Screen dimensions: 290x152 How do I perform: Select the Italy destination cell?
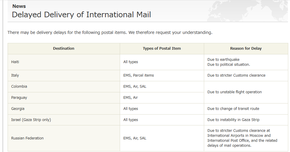[x=15, y=75]
